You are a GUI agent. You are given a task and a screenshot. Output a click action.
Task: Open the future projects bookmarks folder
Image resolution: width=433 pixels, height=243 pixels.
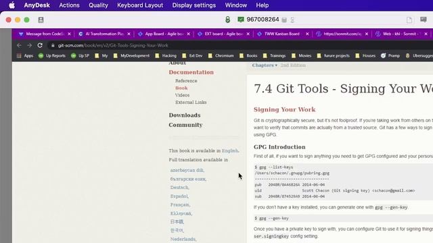334,55
